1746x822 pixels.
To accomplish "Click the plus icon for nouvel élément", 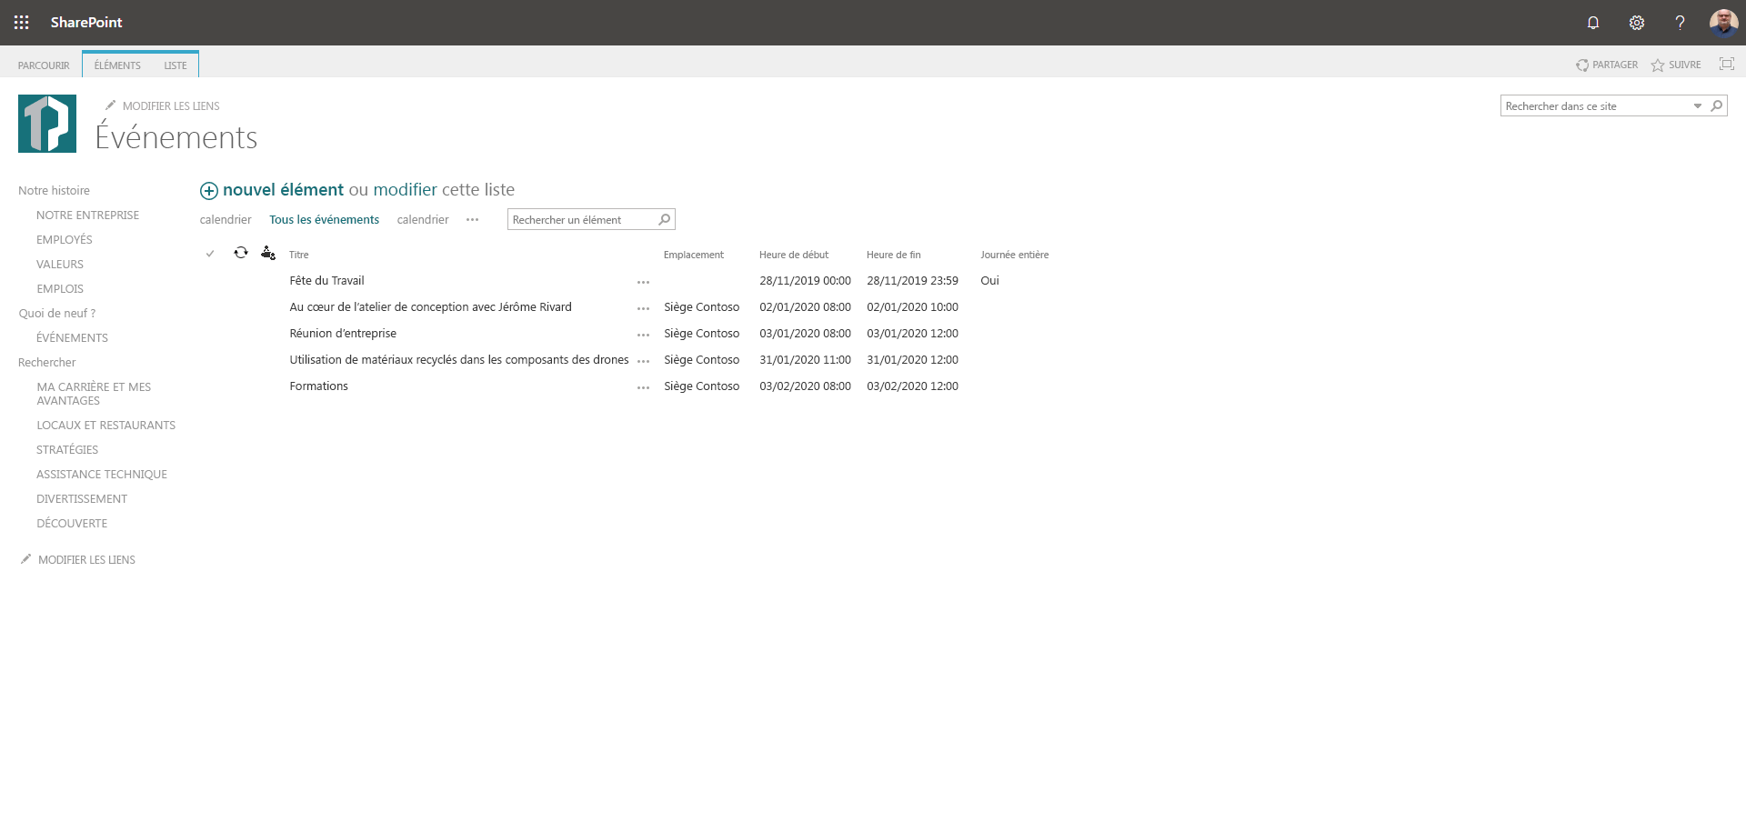I will pos(209,191).
